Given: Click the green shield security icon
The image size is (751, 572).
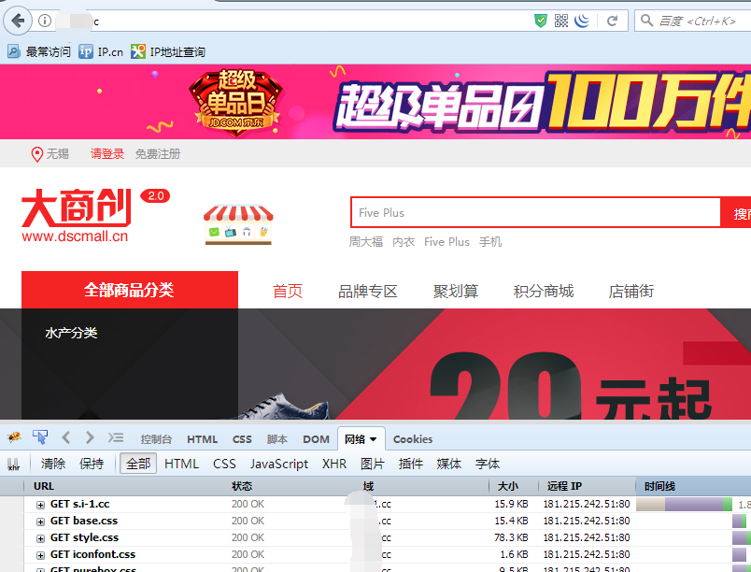Looking at the screenshot, I should coord(541,21).
